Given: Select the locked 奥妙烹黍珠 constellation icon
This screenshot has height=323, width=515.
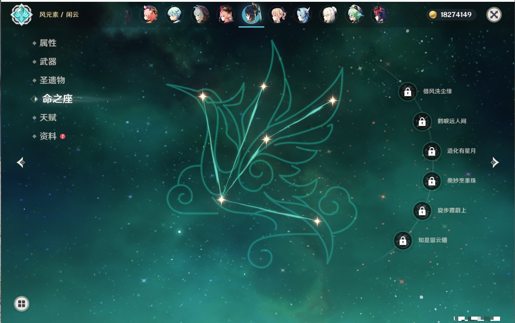Looking at the screenshot, I should [x=432, y=181].
